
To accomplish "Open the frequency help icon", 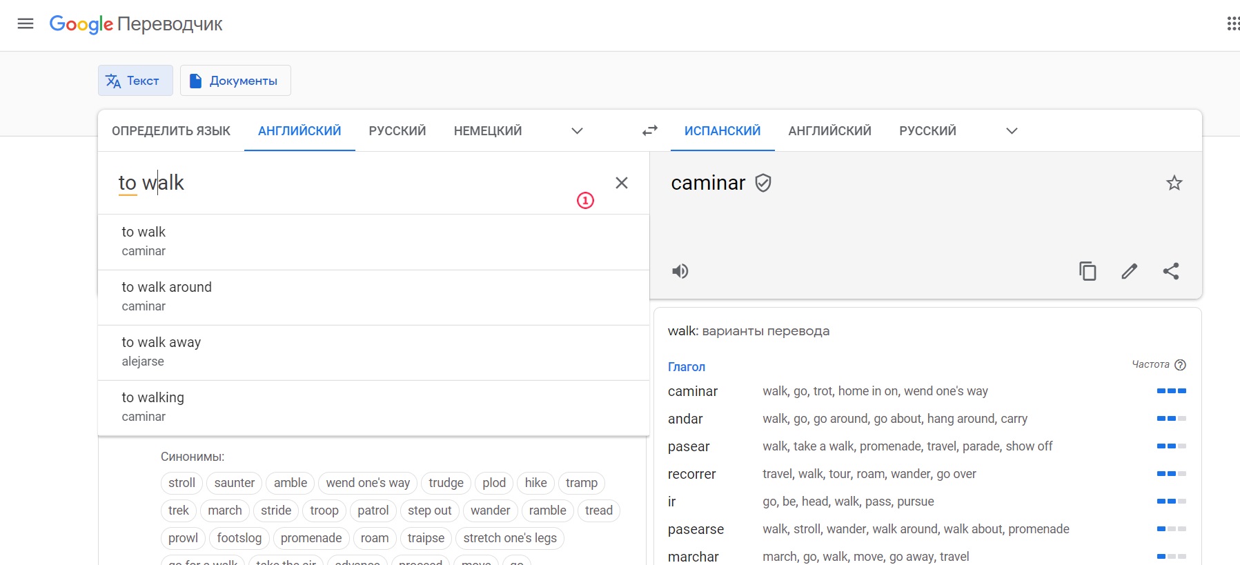I will [x=1180, y=365].
